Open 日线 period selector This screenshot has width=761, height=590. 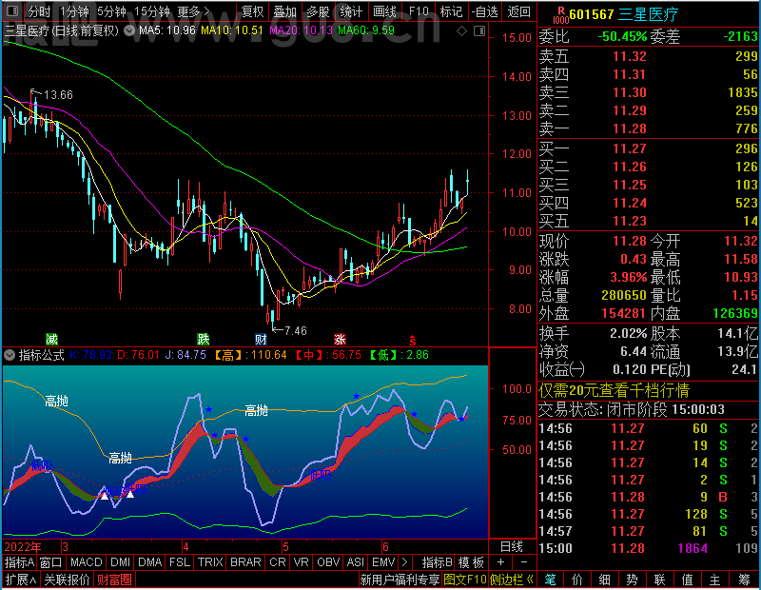click(x=512, y=547)
